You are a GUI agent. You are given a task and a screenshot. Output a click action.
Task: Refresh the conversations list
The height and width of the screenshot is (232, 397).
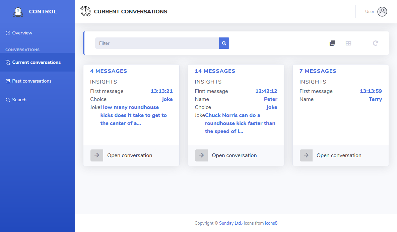376,43
